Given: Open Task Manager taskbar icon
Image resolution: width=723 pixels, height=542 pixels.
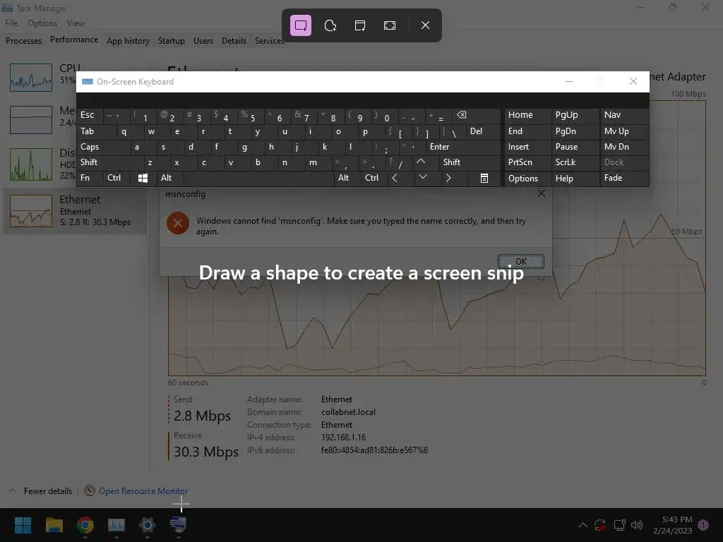Looking at the screenshot, I should (116, 525).
